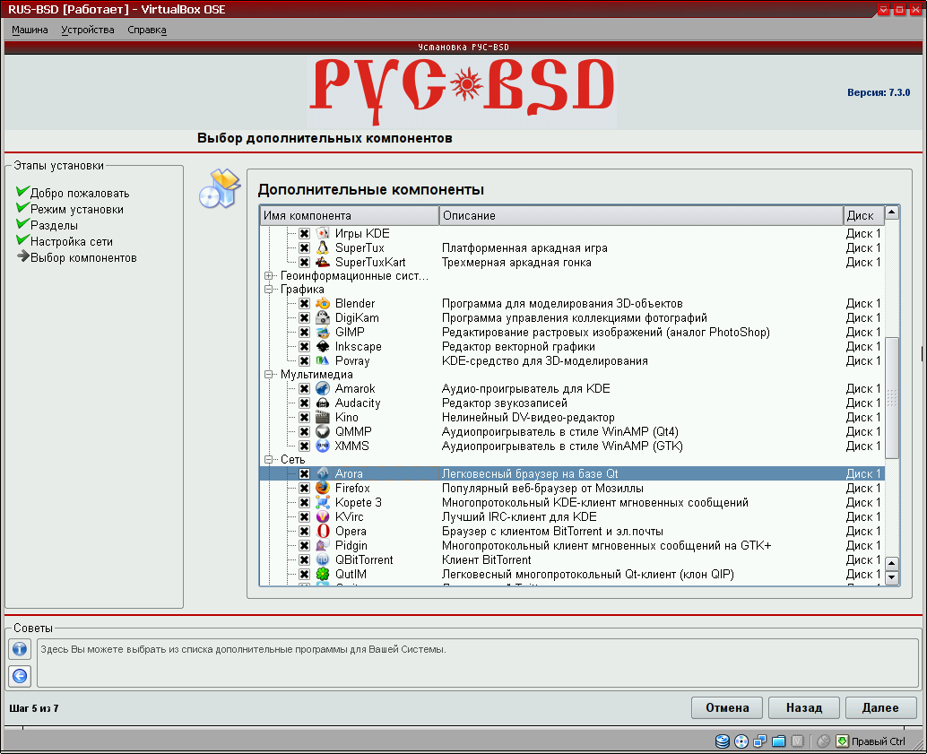The height and width of the screenshot is (754, 927).
Task: Select the XMMS row name
Action: (351, 446)
